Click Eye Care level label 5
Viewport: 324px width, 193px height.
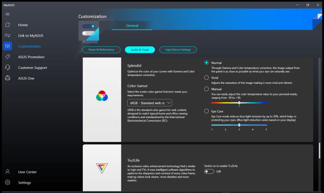[x=266, y=130]
